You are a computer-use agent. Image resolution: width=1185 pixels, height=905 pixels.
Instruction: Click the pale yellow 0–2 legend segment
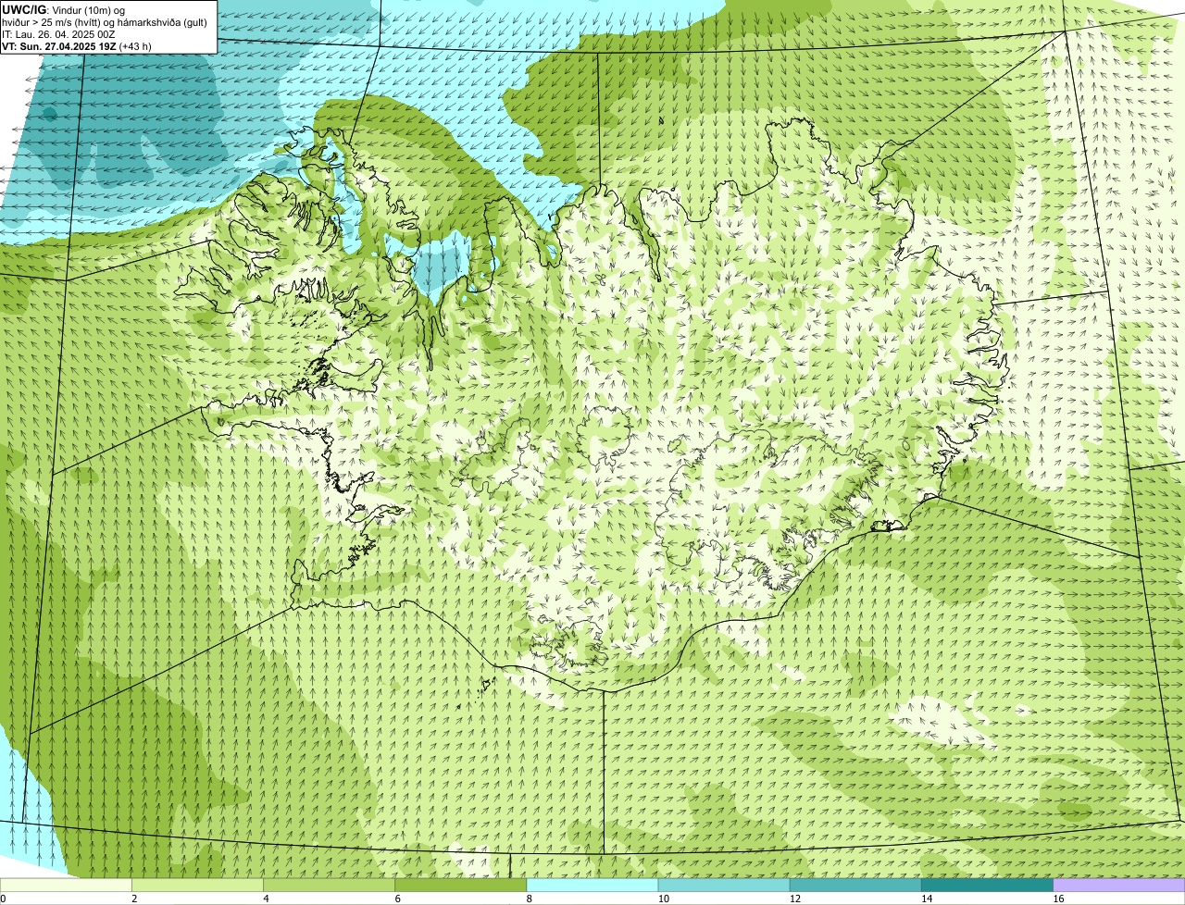tap(66, 886)
